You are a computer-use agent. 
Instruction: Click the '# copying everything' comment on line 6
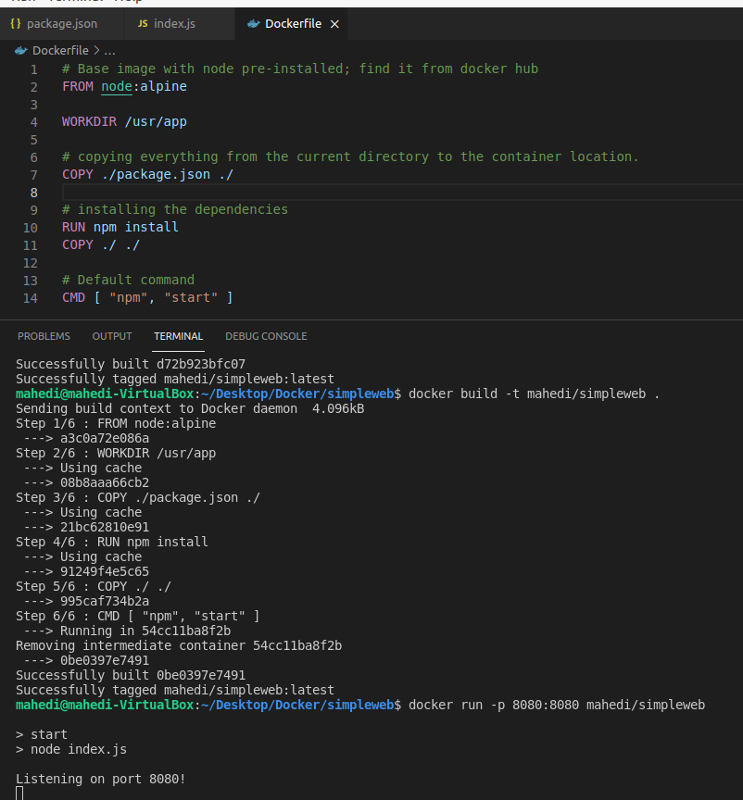[350, 156]
